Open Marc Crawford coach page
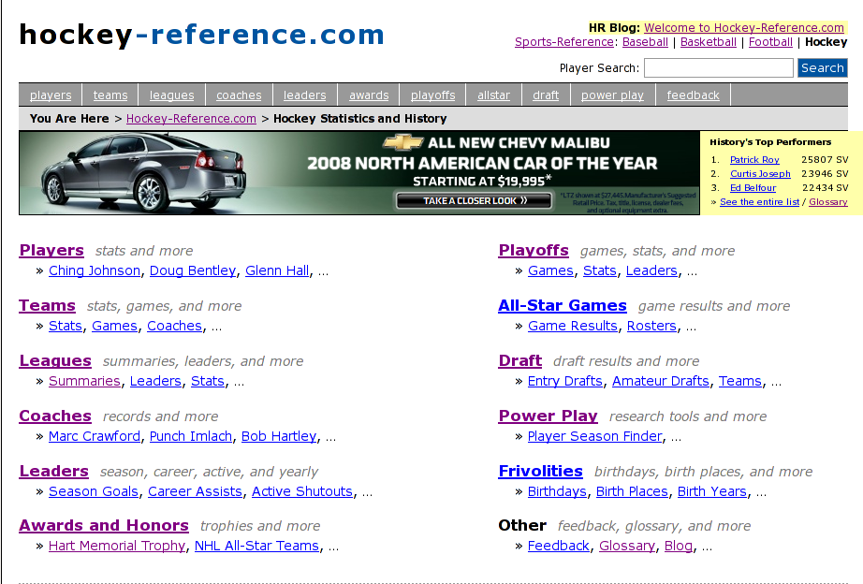The image size is (863, 584). click(95, 436)
